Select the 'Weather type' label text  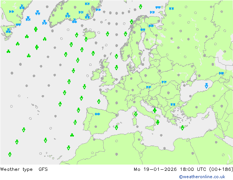pyautogui.click(x=16, y=169)
